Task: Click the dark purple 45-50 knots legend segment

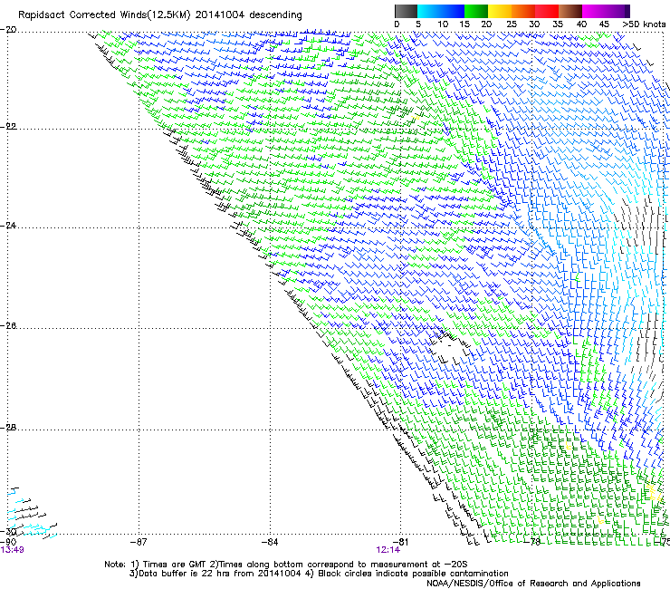Action: pos(617,11)
